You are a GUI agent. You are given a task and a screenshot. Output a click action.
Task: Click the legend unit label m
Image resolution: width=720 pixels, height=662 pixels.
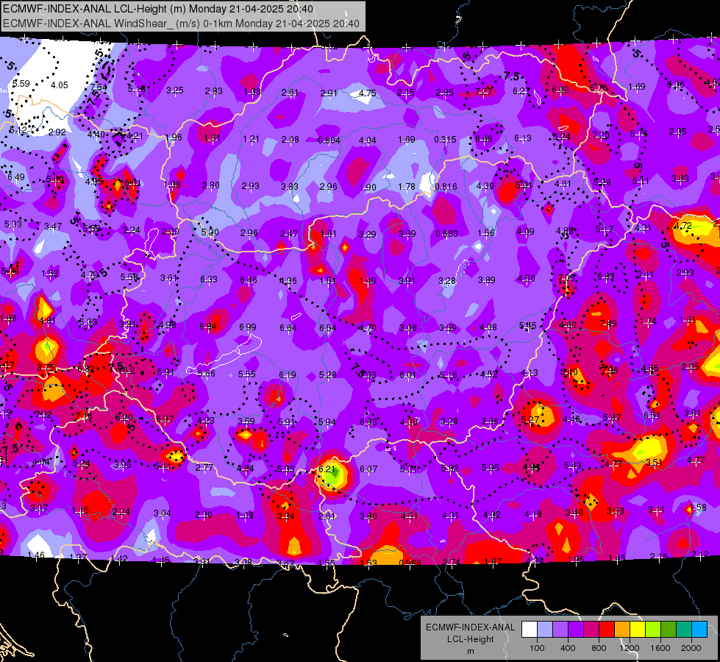(x=470, y=651)
